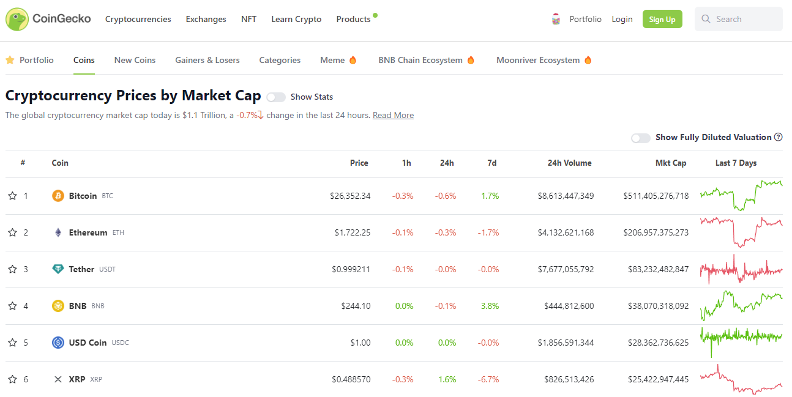792x397 pixels.
Task: Click the yellow star in Portfolio tab
Action: point(10,60)
